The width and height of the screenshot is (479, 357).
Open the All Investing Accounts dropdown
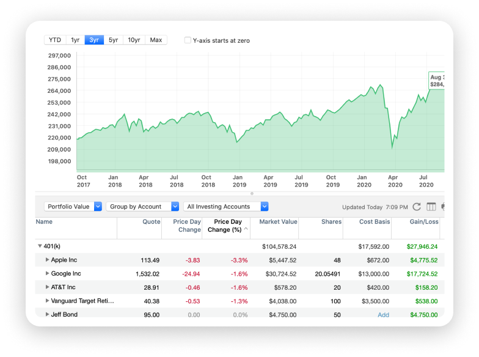[x=226, y=207]
